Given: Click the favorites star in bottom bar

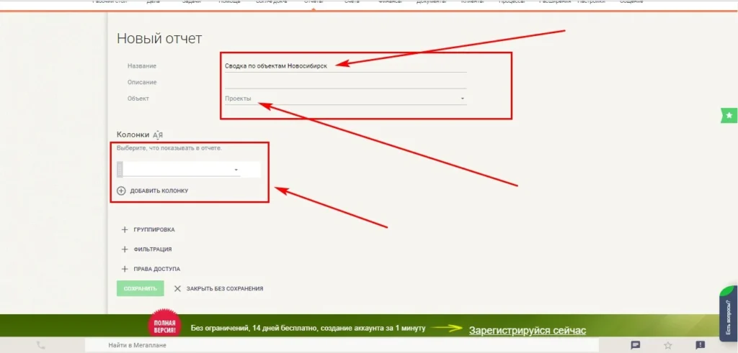Looking at the screenshot, I should point(667,346).
